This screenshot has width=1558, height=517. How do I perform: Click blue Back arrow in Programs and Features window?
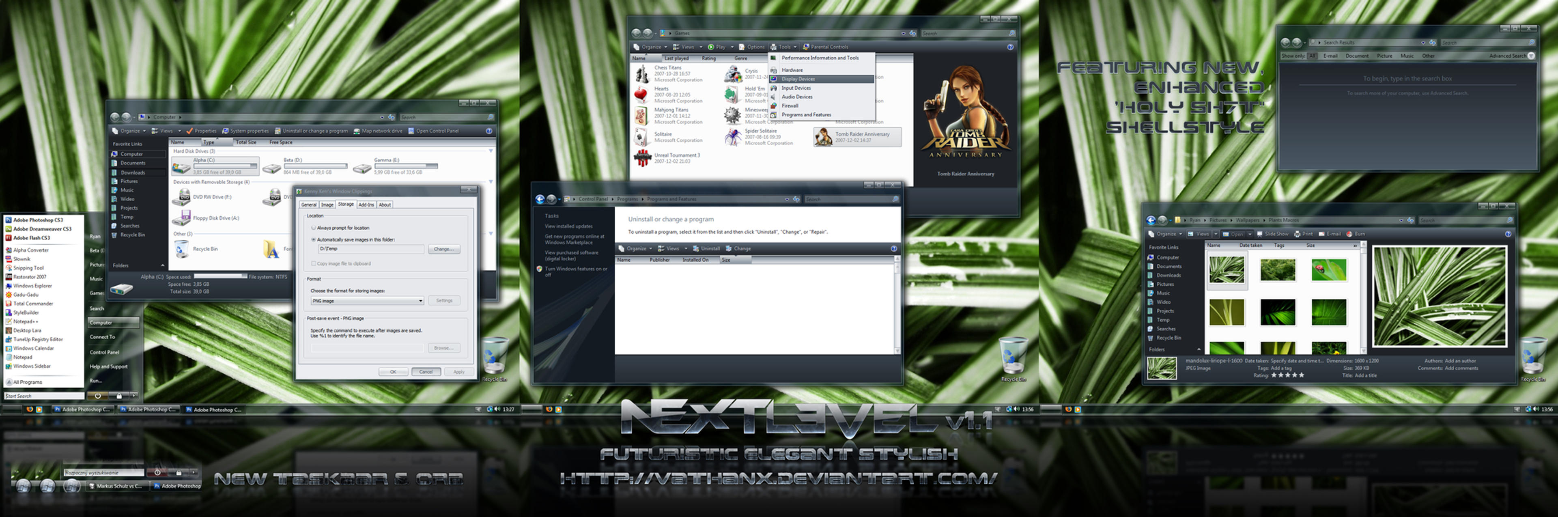point(540,199)
